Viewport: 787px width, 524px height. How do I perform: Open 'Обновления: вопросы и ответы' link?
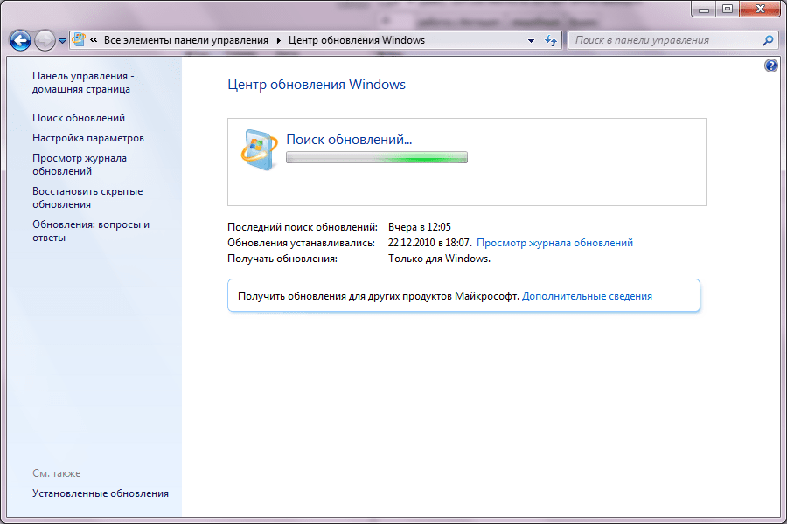point(91,231)
